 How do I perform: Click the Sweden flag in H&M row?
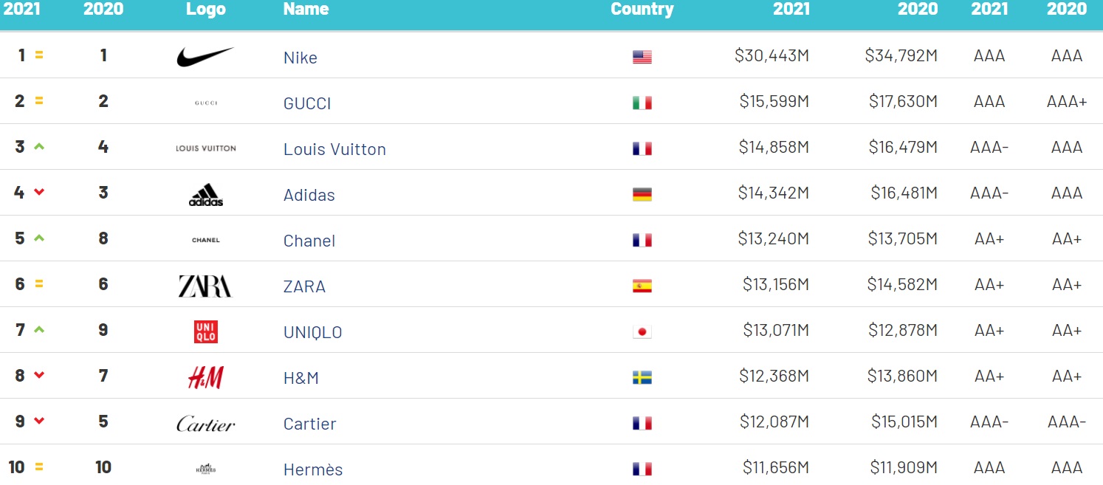tap(642, 378)
